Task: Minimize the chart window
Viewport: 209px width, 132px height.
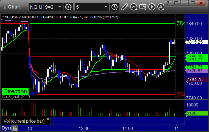Action: [x=184, y=3]
